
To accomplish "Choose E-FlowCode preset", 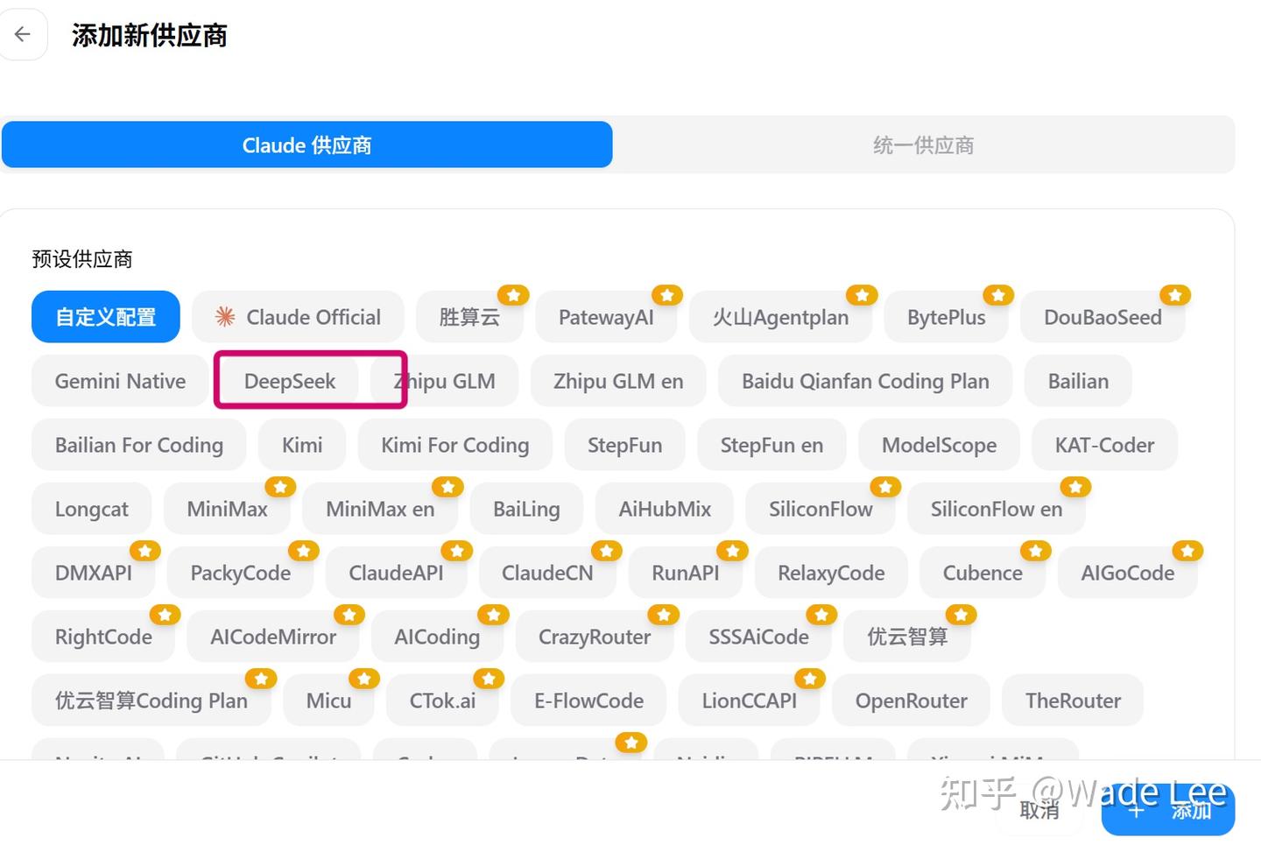I will (x=588, y=701).
